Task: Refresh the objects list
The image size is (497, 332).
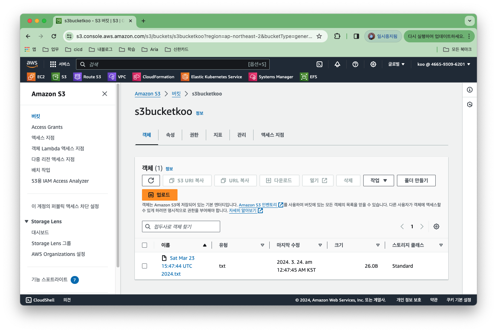Action: pos(151,181)
